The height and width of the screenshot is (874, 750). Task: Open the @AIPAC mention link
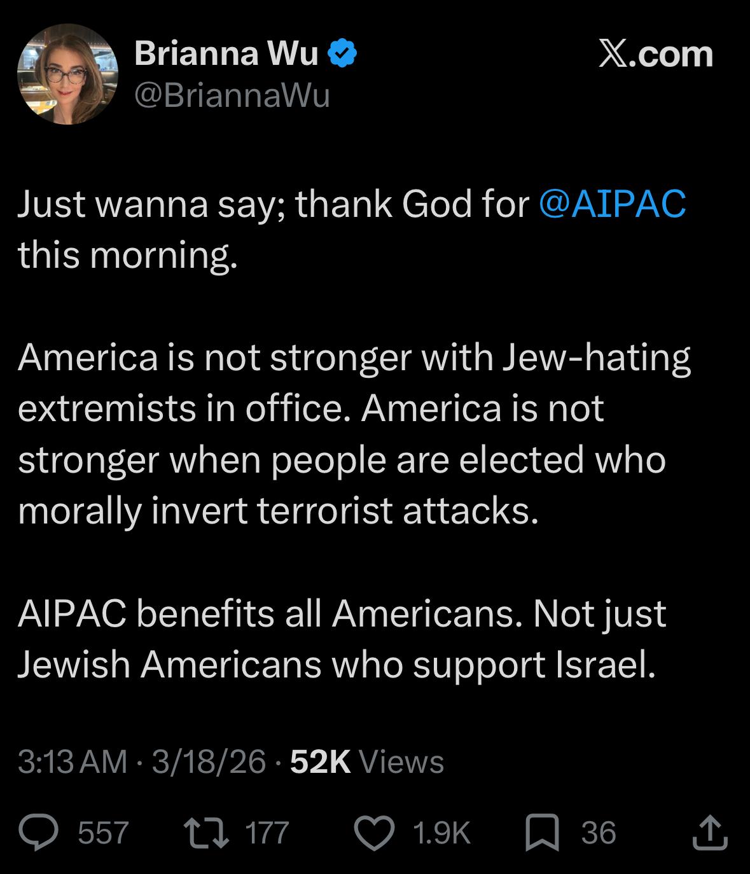click(x=612, y=204)
